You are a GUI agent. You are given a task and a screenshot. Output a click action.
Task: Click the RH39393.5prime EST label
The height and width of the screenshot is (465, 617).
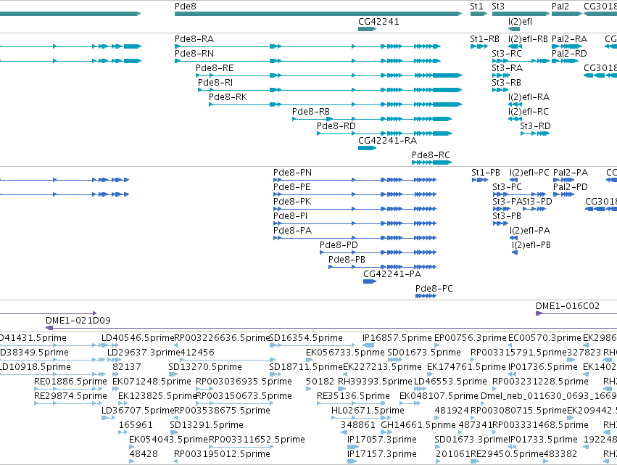point(375,382)
